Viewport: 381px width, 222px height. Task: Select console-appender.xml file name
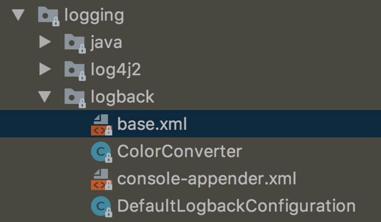click(x=207, y=179)
